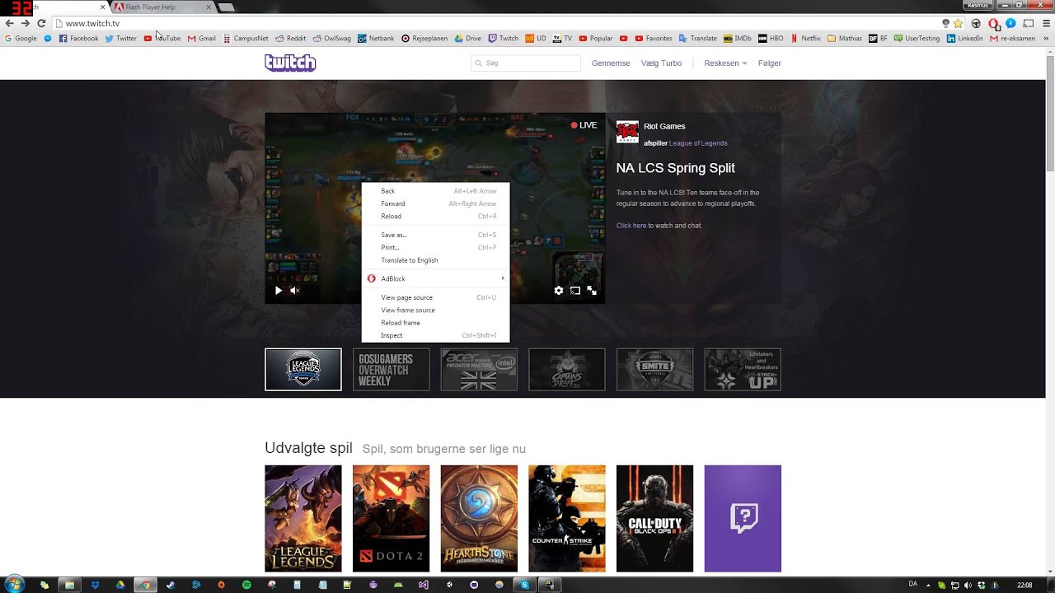
Task: Choose Print... from the context menu
Action: 435,247
